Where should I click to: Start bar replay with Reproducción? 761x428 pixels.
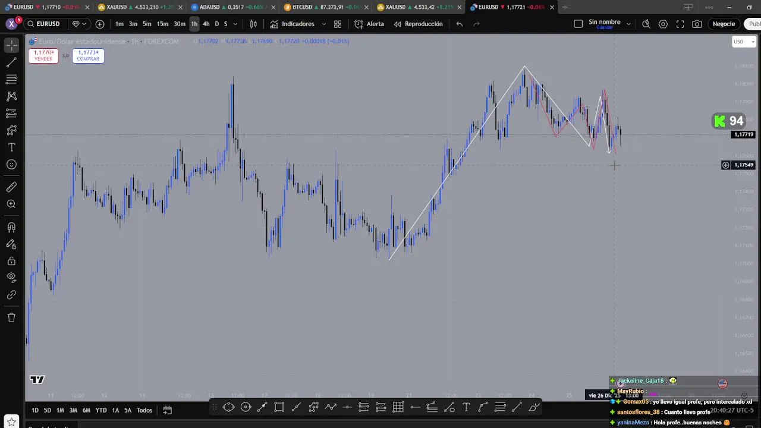click(418, 24)
